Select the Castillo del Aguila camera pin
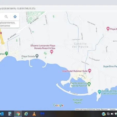The width and height of the screenshot is (117, 117). click(x=99, y=92)
